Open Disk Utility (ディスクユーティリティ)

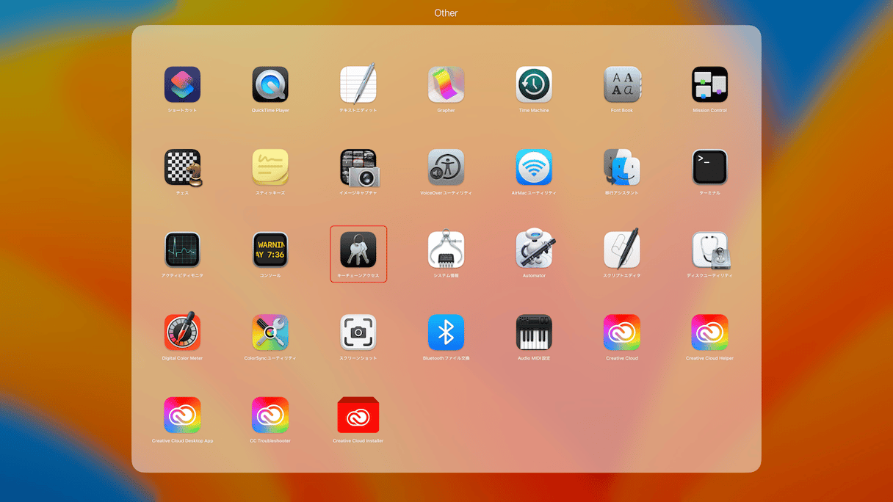[x=710, y=250]
